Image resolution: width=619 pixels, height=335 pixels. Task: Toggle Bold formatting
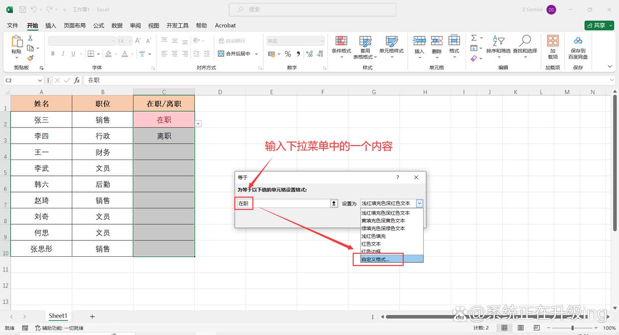pos(53,54)
